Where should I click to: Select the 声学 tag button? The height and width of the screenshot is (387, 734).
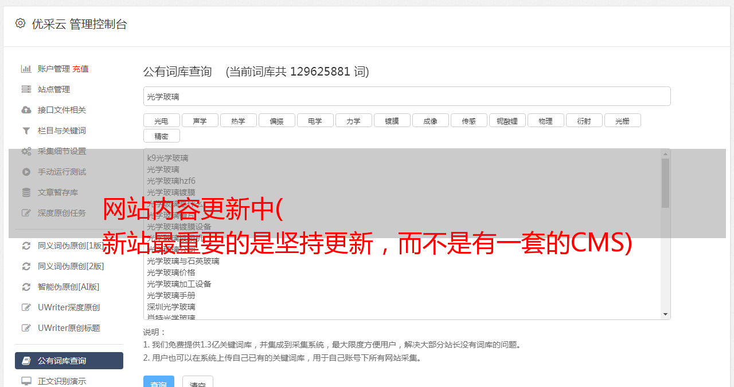(x=200, y=120)
